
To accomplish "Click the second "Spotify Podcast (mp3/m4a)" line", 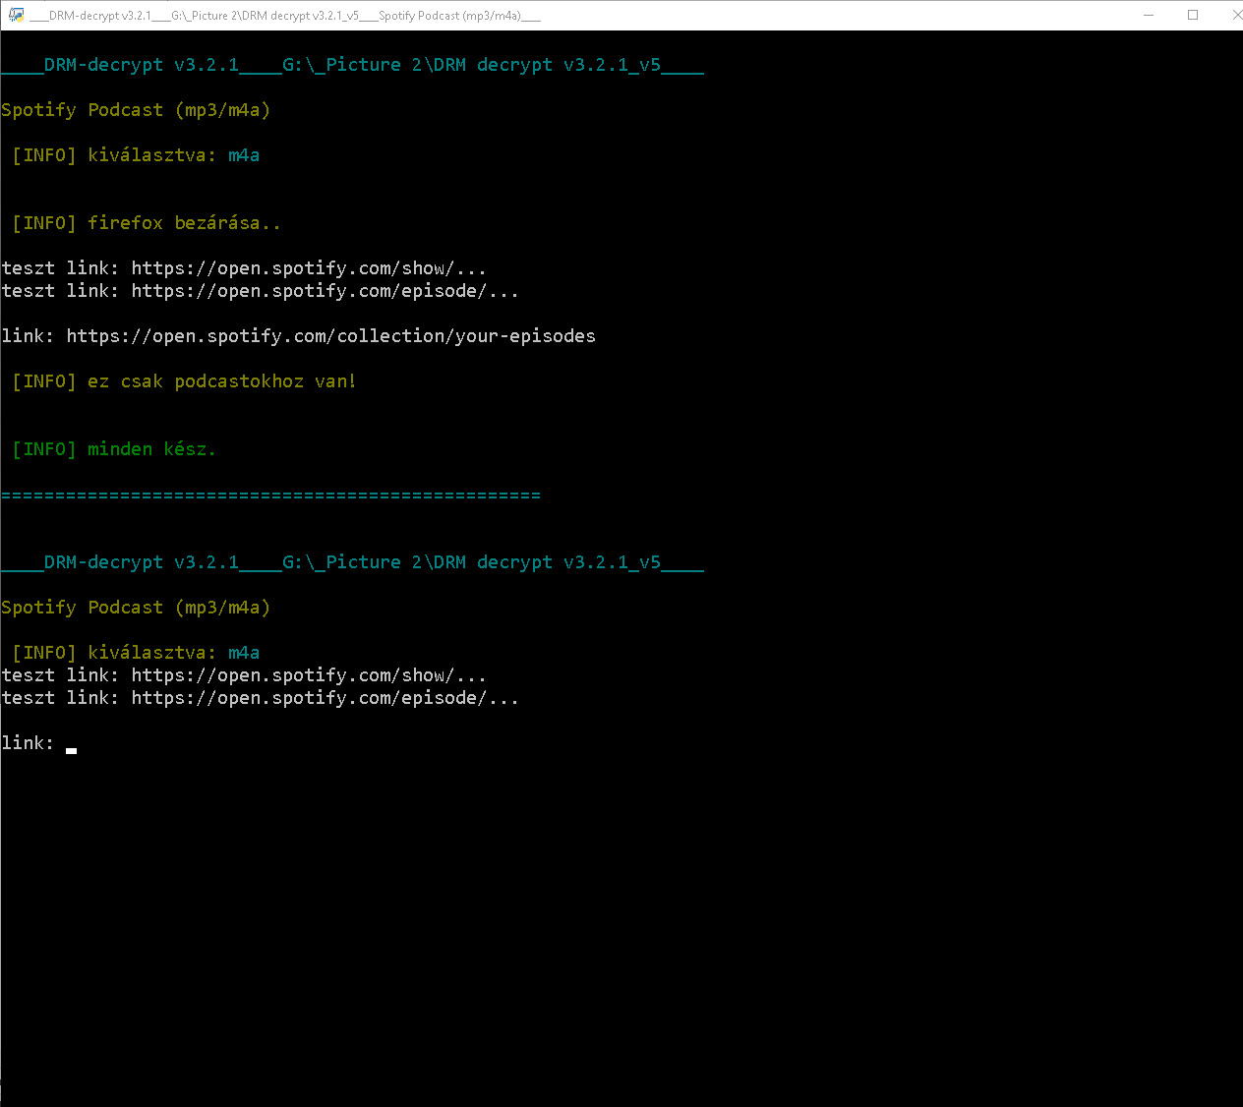I will (x=136, y=608).
